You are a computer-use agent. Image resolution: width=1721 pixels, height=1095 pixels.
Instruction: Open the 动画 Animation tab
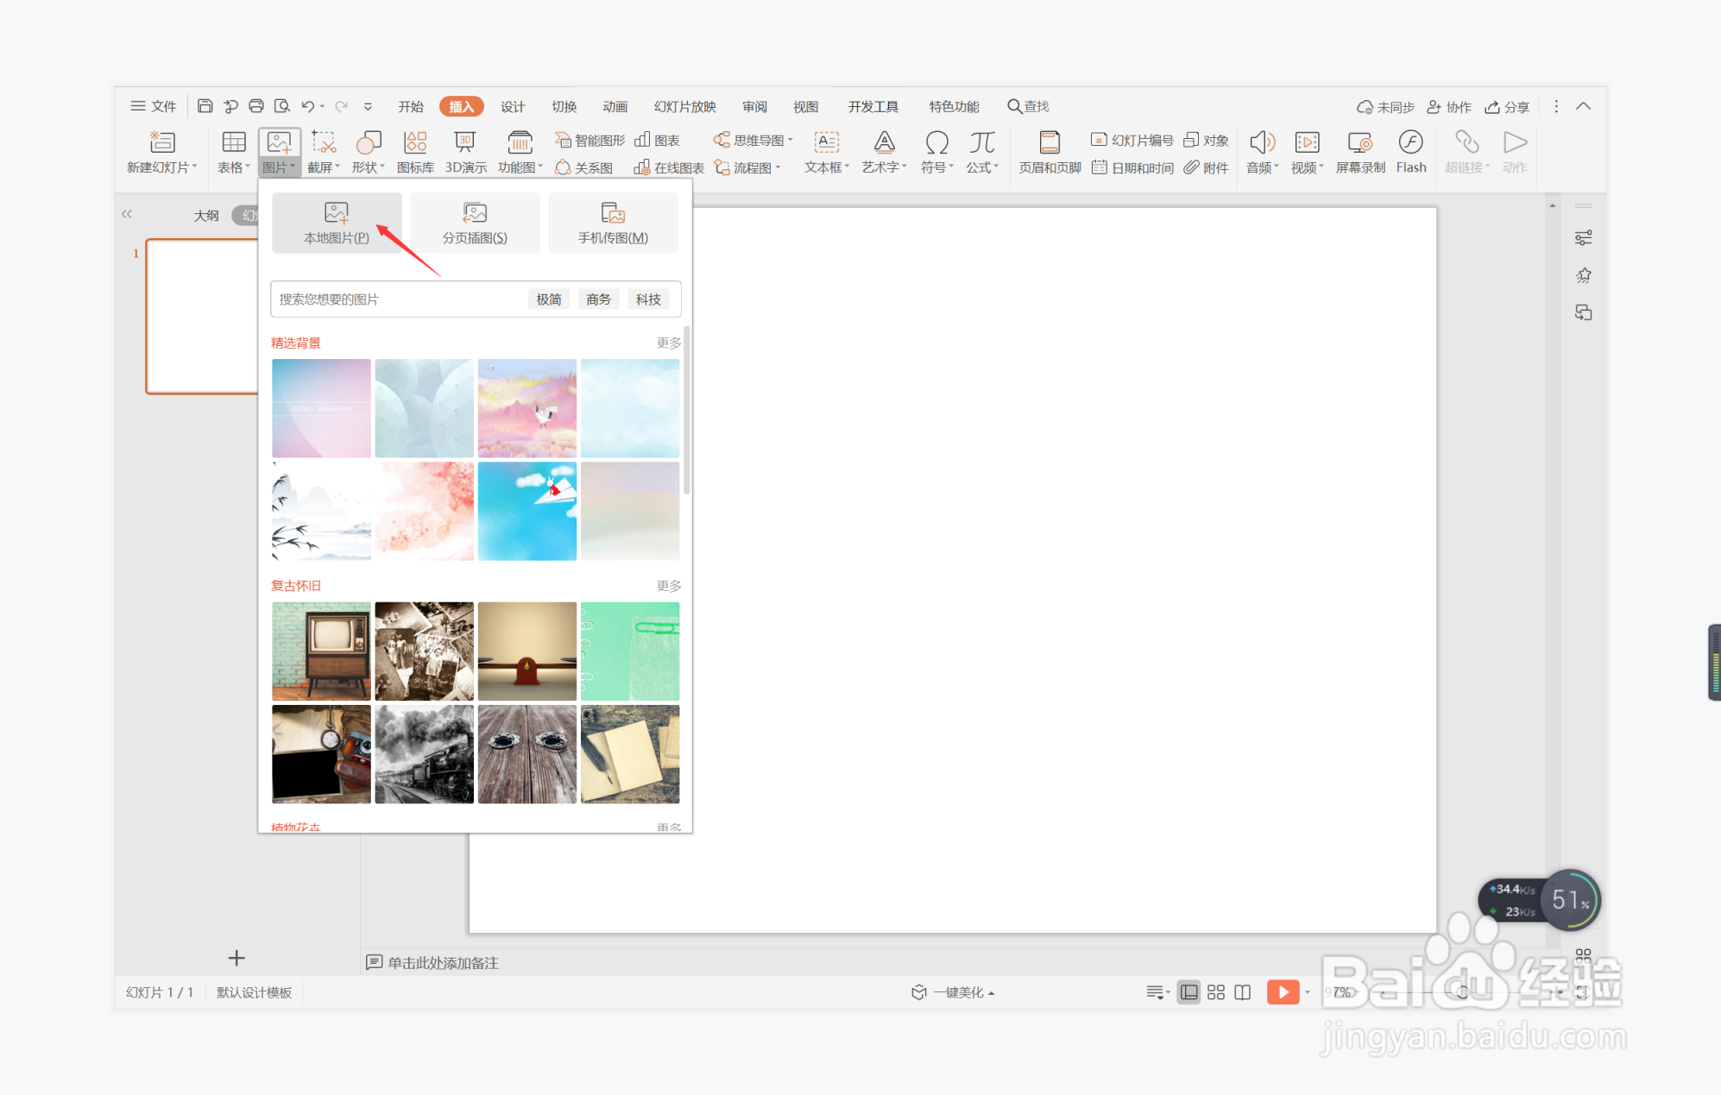click(x=615, y=106)
